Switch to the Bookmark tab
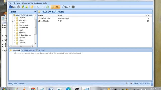 [15, 50]
